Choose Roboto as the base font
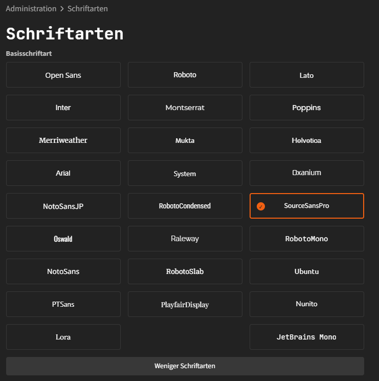This screenshot has height=381, width=379. coord(185,75)
